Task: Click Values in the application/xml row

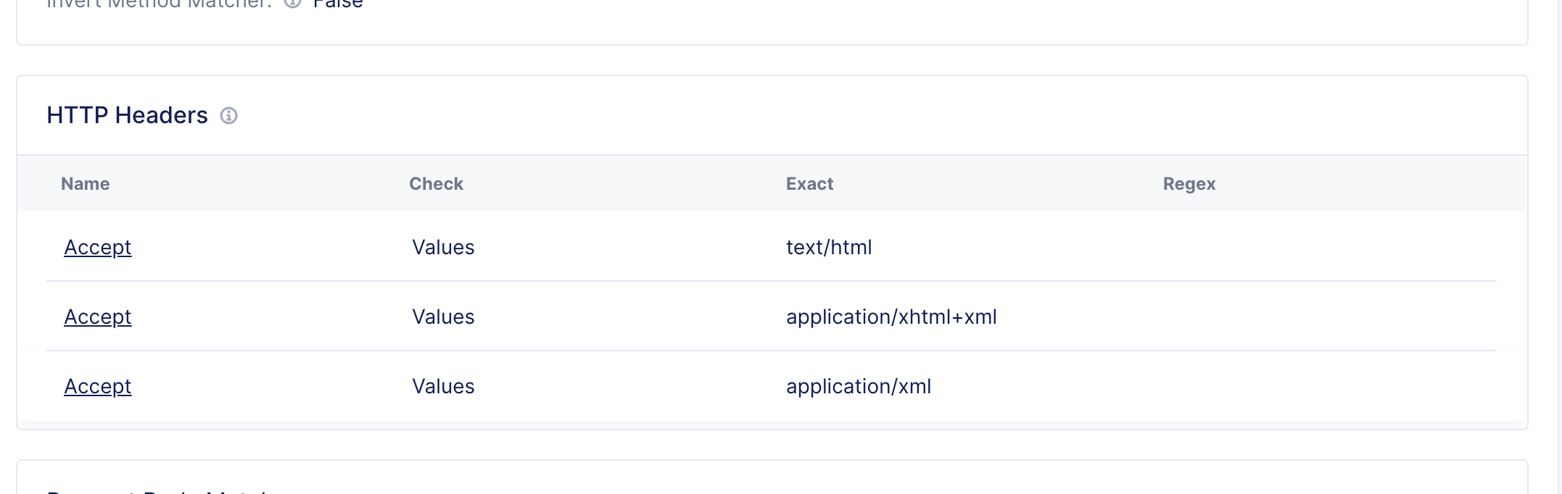Action: 442,386
